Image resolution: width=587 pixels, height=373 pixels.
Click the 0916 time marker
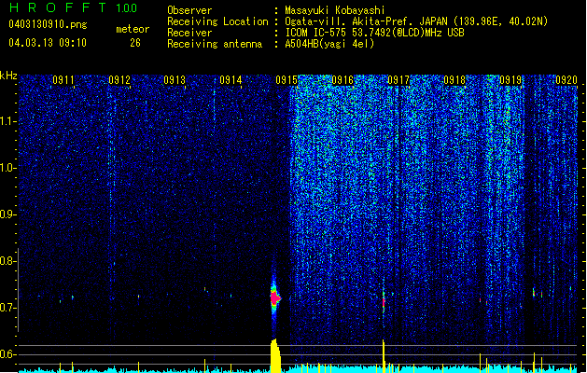click(x=342, y=80)
